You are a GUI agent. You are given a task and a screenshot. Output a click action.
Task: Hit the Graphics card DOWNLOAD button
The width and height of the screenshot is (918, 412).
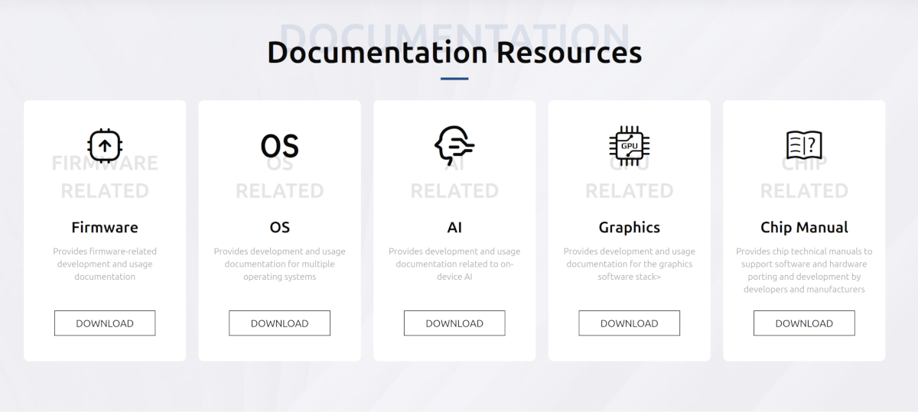629,323
